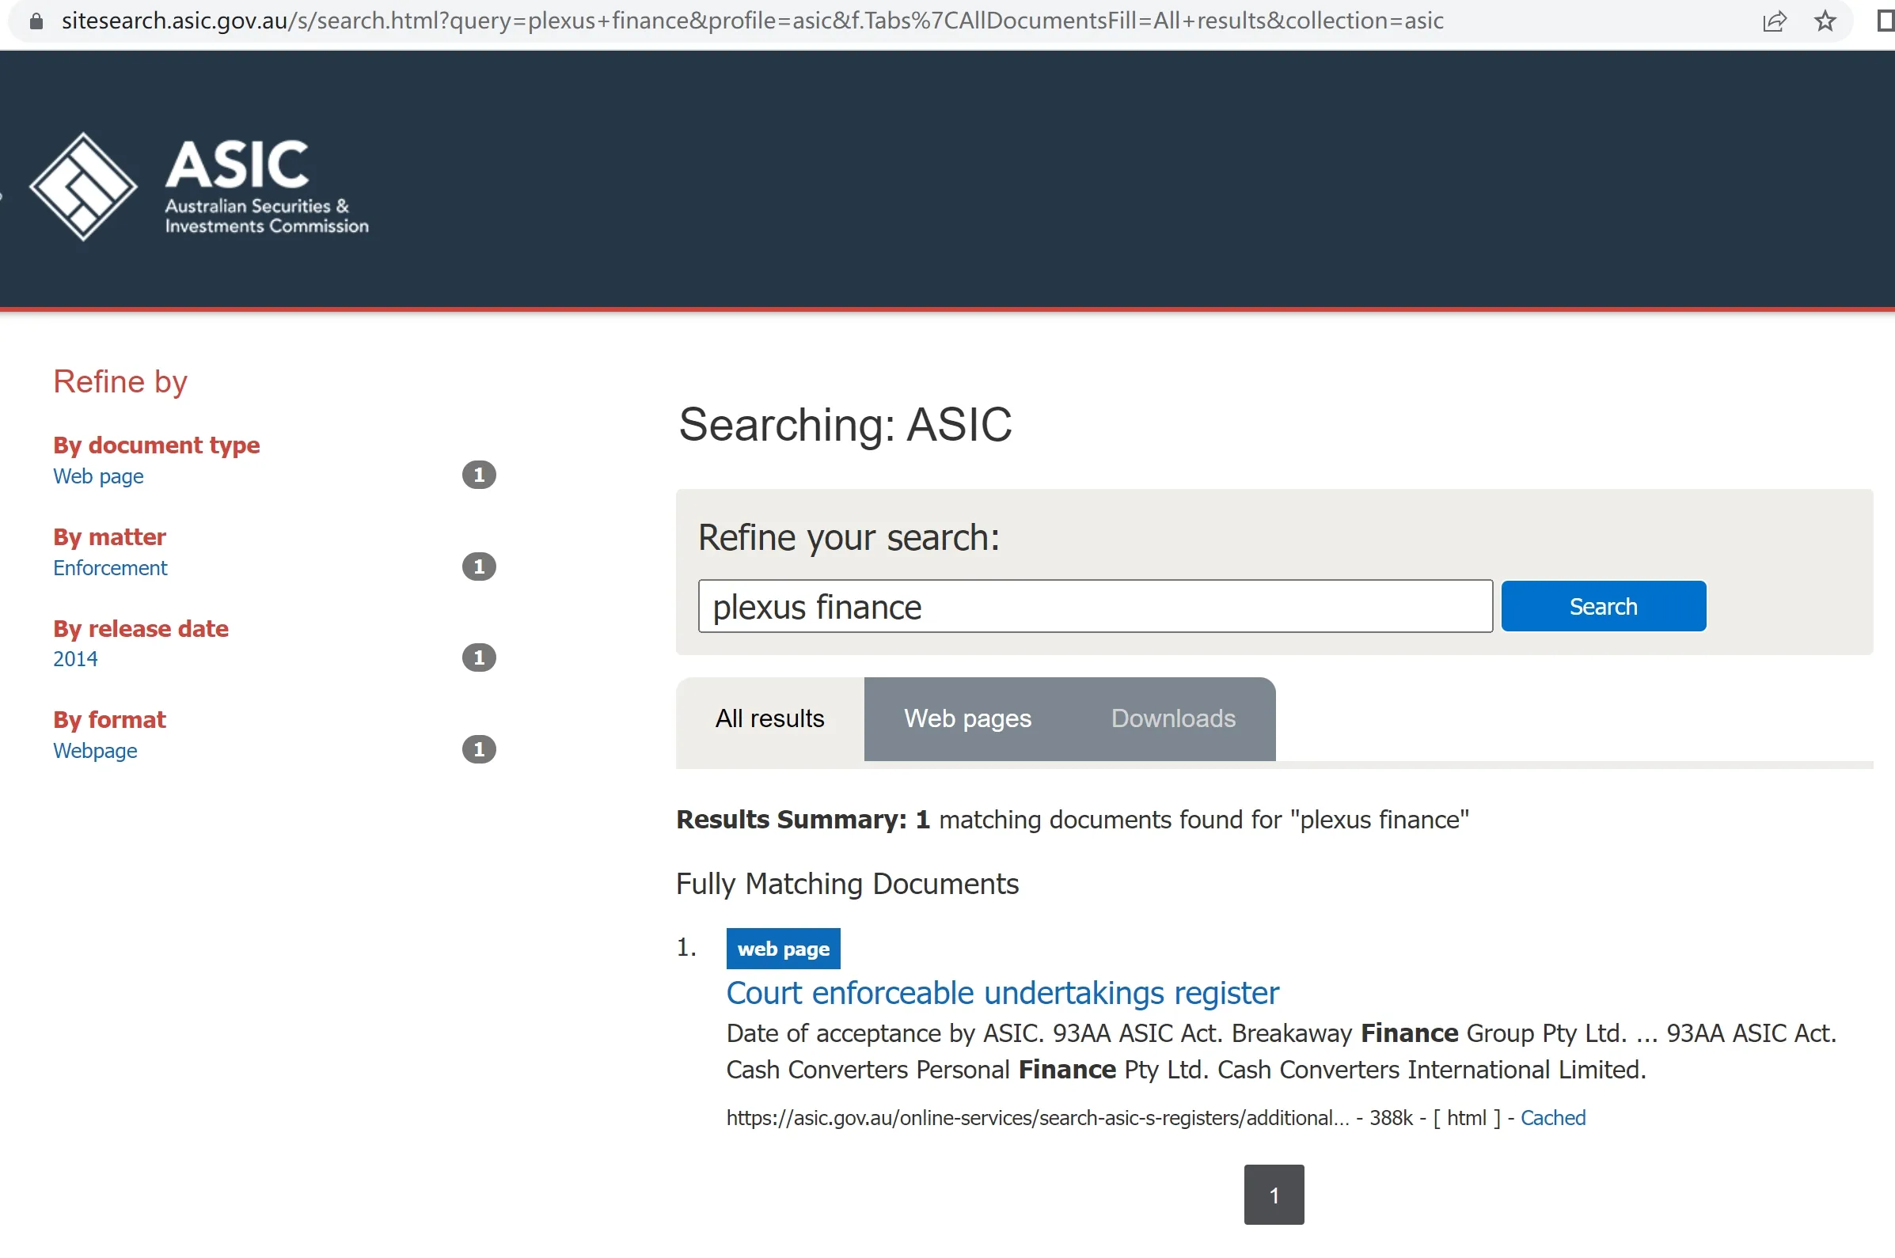The height and width of the screenshot is (1258, 1895).
Task: Click the result URL starting https://asic.gov.au/online-services
Action: tap(1038, 1118)
